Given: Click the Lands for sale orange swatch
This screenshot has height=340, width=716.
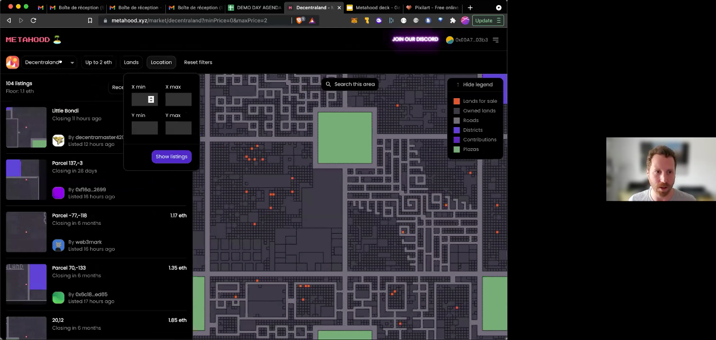Looking at the screenshot, I should click(457, 101).
